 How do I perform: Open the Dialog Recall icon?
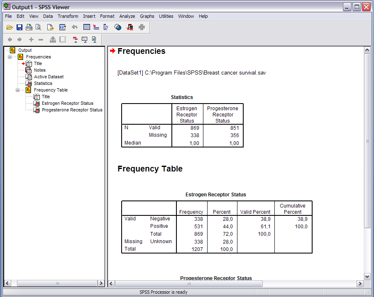pyautogui.click(x=63, y=27)
